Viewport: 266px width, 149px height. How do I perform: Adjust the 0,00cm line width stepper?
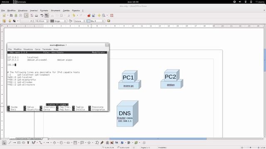coord(47,21)
